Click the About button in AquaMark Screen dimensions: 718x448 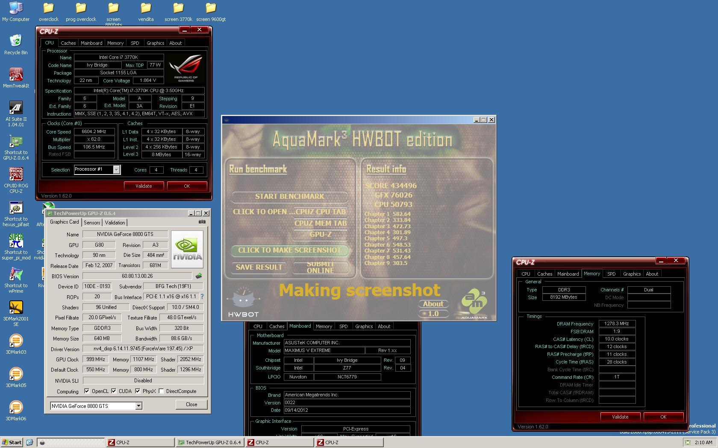[433, 304]
